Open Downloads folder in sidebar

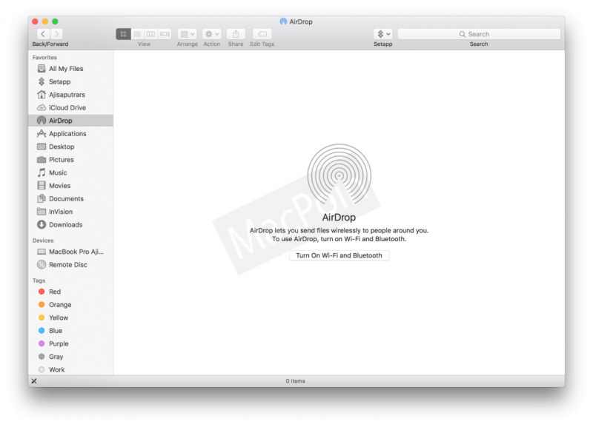coord(70,225)
